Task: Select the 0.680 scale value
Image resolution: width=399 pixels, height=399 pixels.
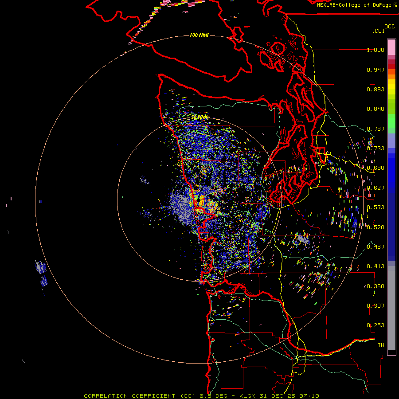Action: [x=376, y=168]
